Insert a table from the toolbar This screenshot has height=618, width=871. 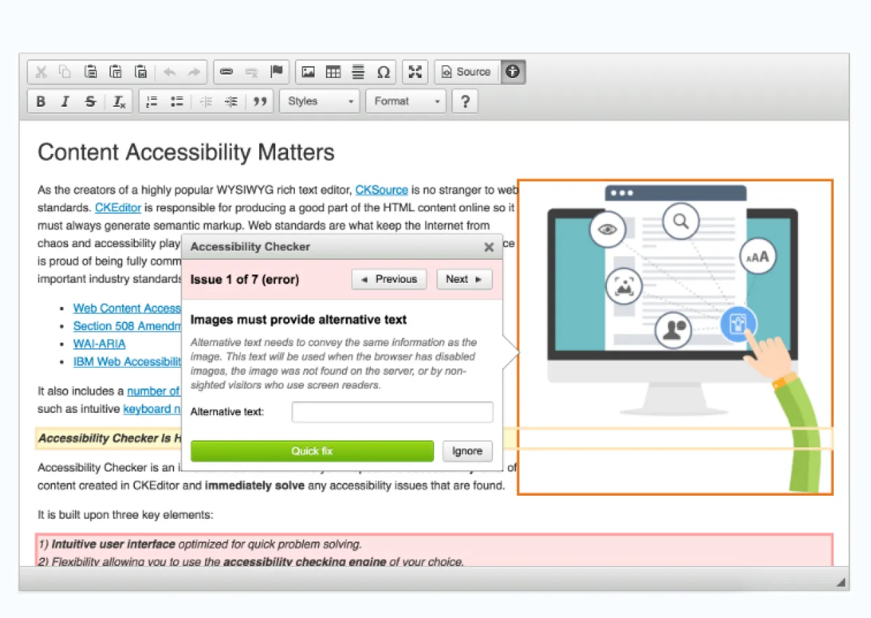[333, 72]
